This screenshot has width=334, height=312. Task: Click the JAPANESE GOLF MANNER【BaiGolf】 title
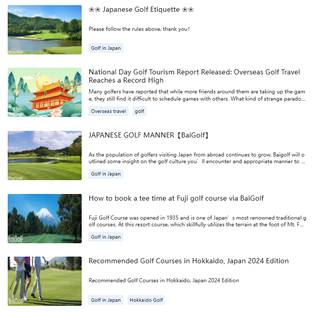[x=149, y=135]
